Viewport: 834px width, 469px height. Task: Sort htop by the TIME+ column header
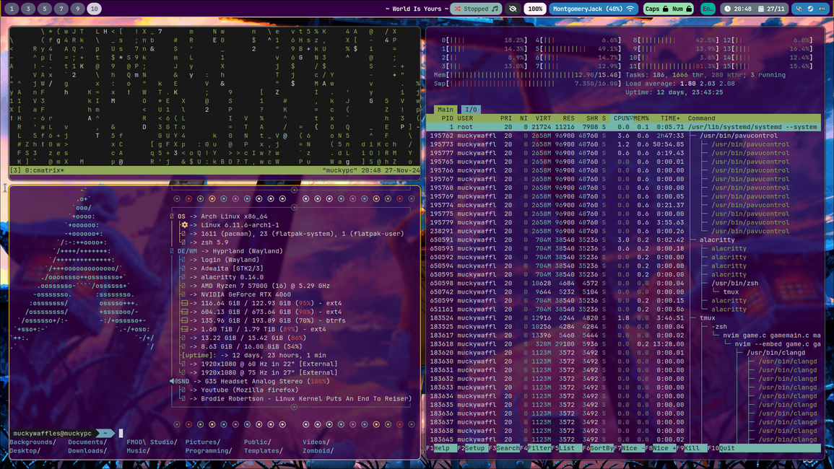(670, 118)
